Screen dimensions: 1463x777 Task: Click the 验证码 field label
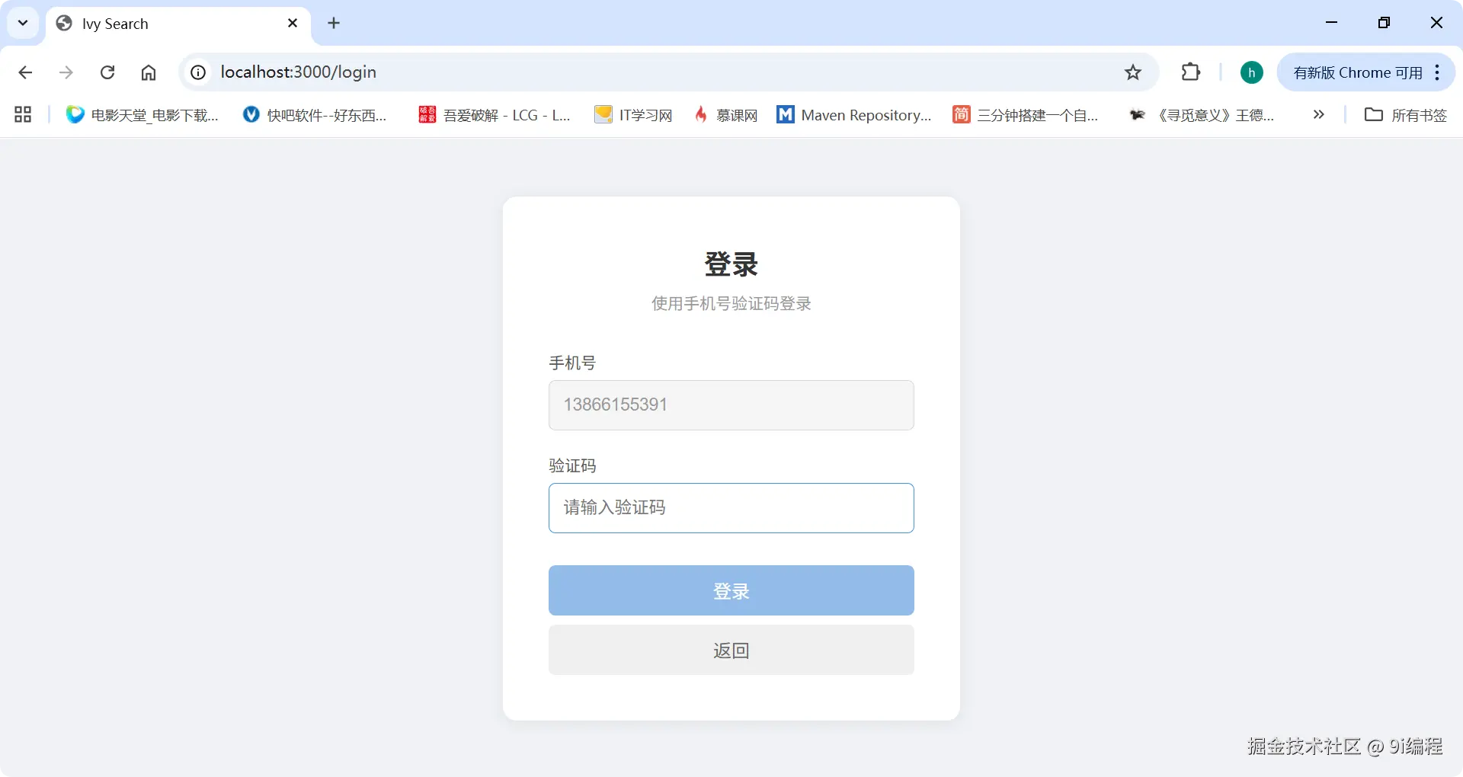point(572,465)
